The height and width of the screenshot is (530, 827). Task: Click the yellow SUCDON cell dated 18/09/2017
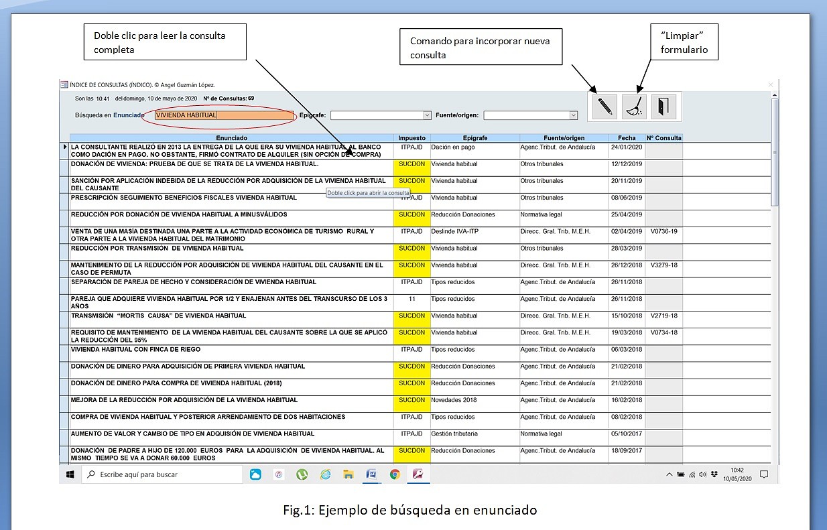411,454
